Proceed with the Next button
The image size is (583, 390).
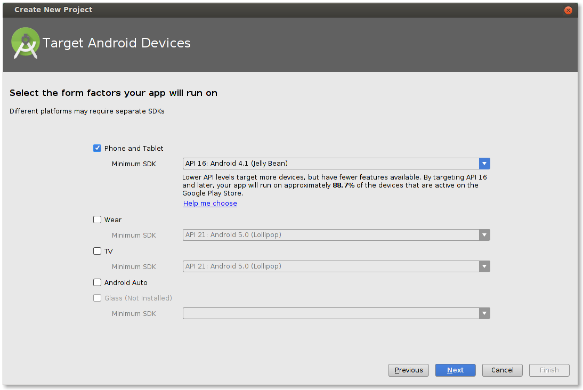pyautogui.click(x=456, y=370)
